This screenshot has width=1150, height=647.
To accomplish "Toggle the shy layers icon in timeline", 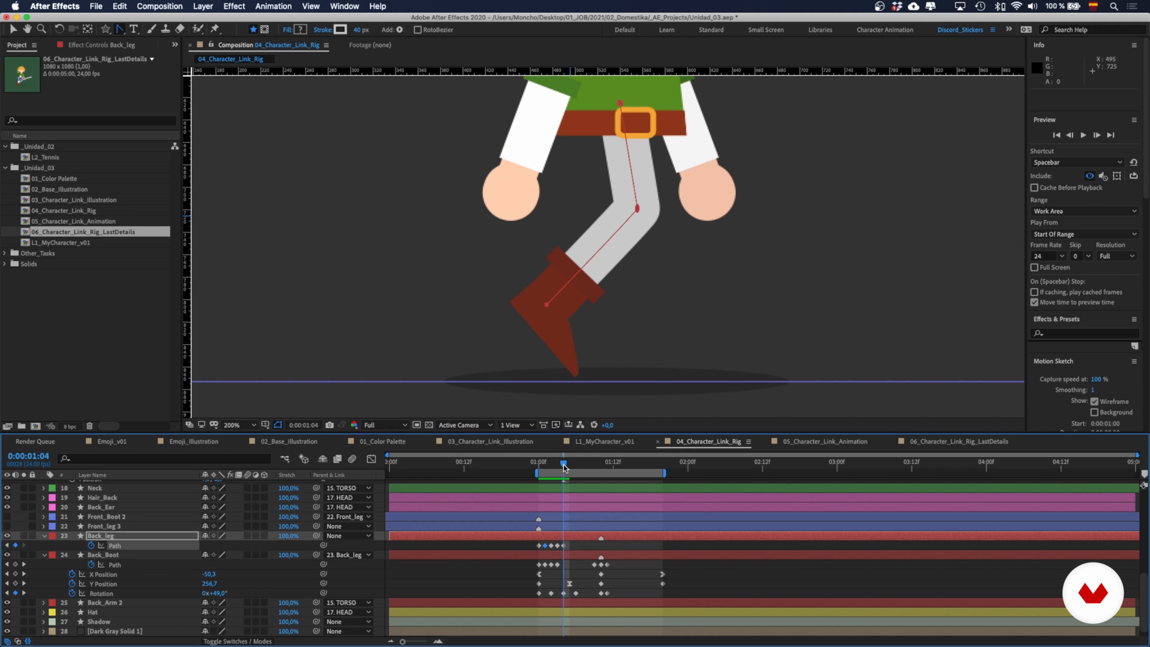I will pyautogui.click(x=322, y=459).
